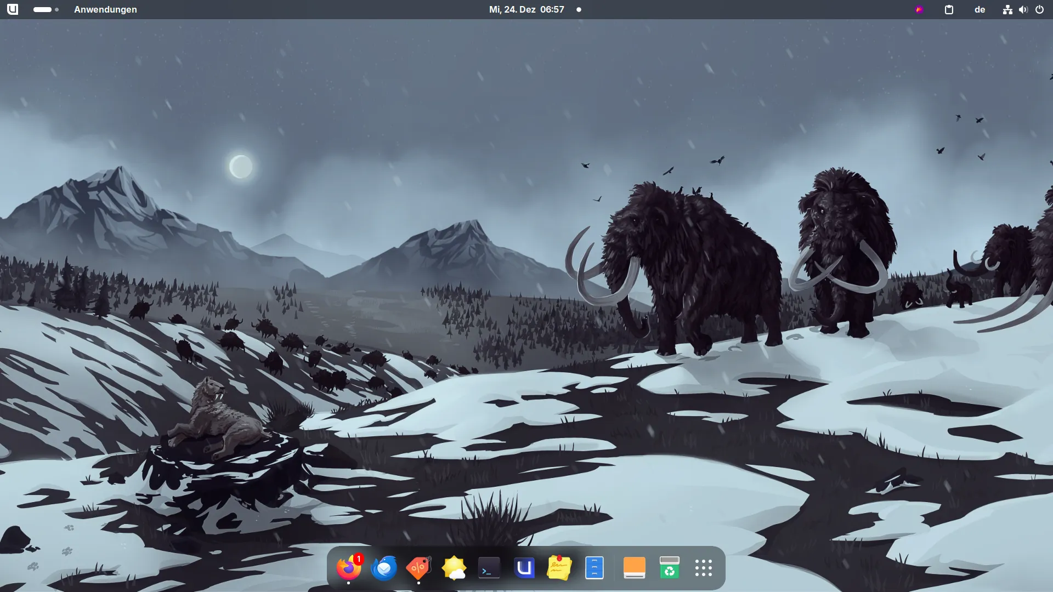Image resolution: width=1053 pixels, height=592 pixels.
Task: Launch the Terminal from the dock
Action: tap(489, 568)
